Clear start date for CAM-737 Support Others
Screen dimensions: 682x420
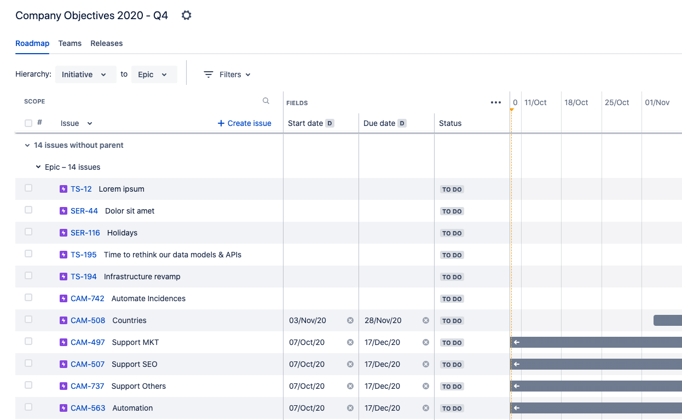[350, 386]
